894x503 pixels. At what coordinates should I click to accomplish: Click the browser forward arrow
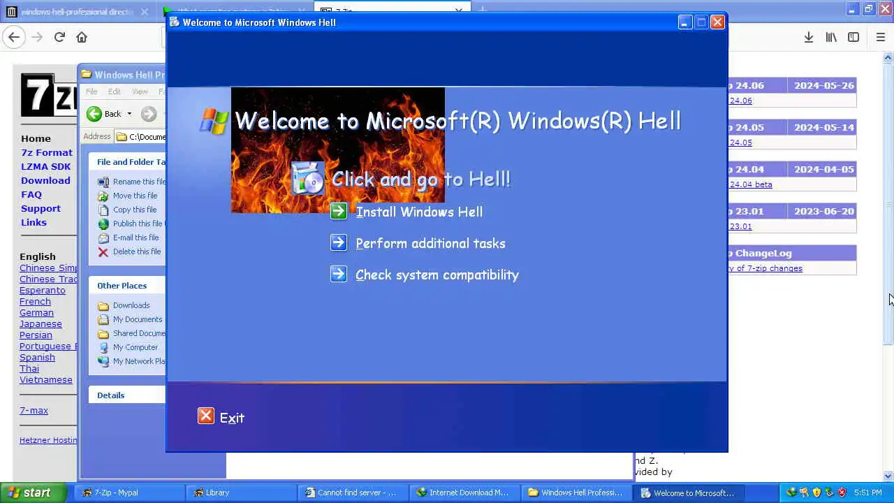[x=37, y=37]
